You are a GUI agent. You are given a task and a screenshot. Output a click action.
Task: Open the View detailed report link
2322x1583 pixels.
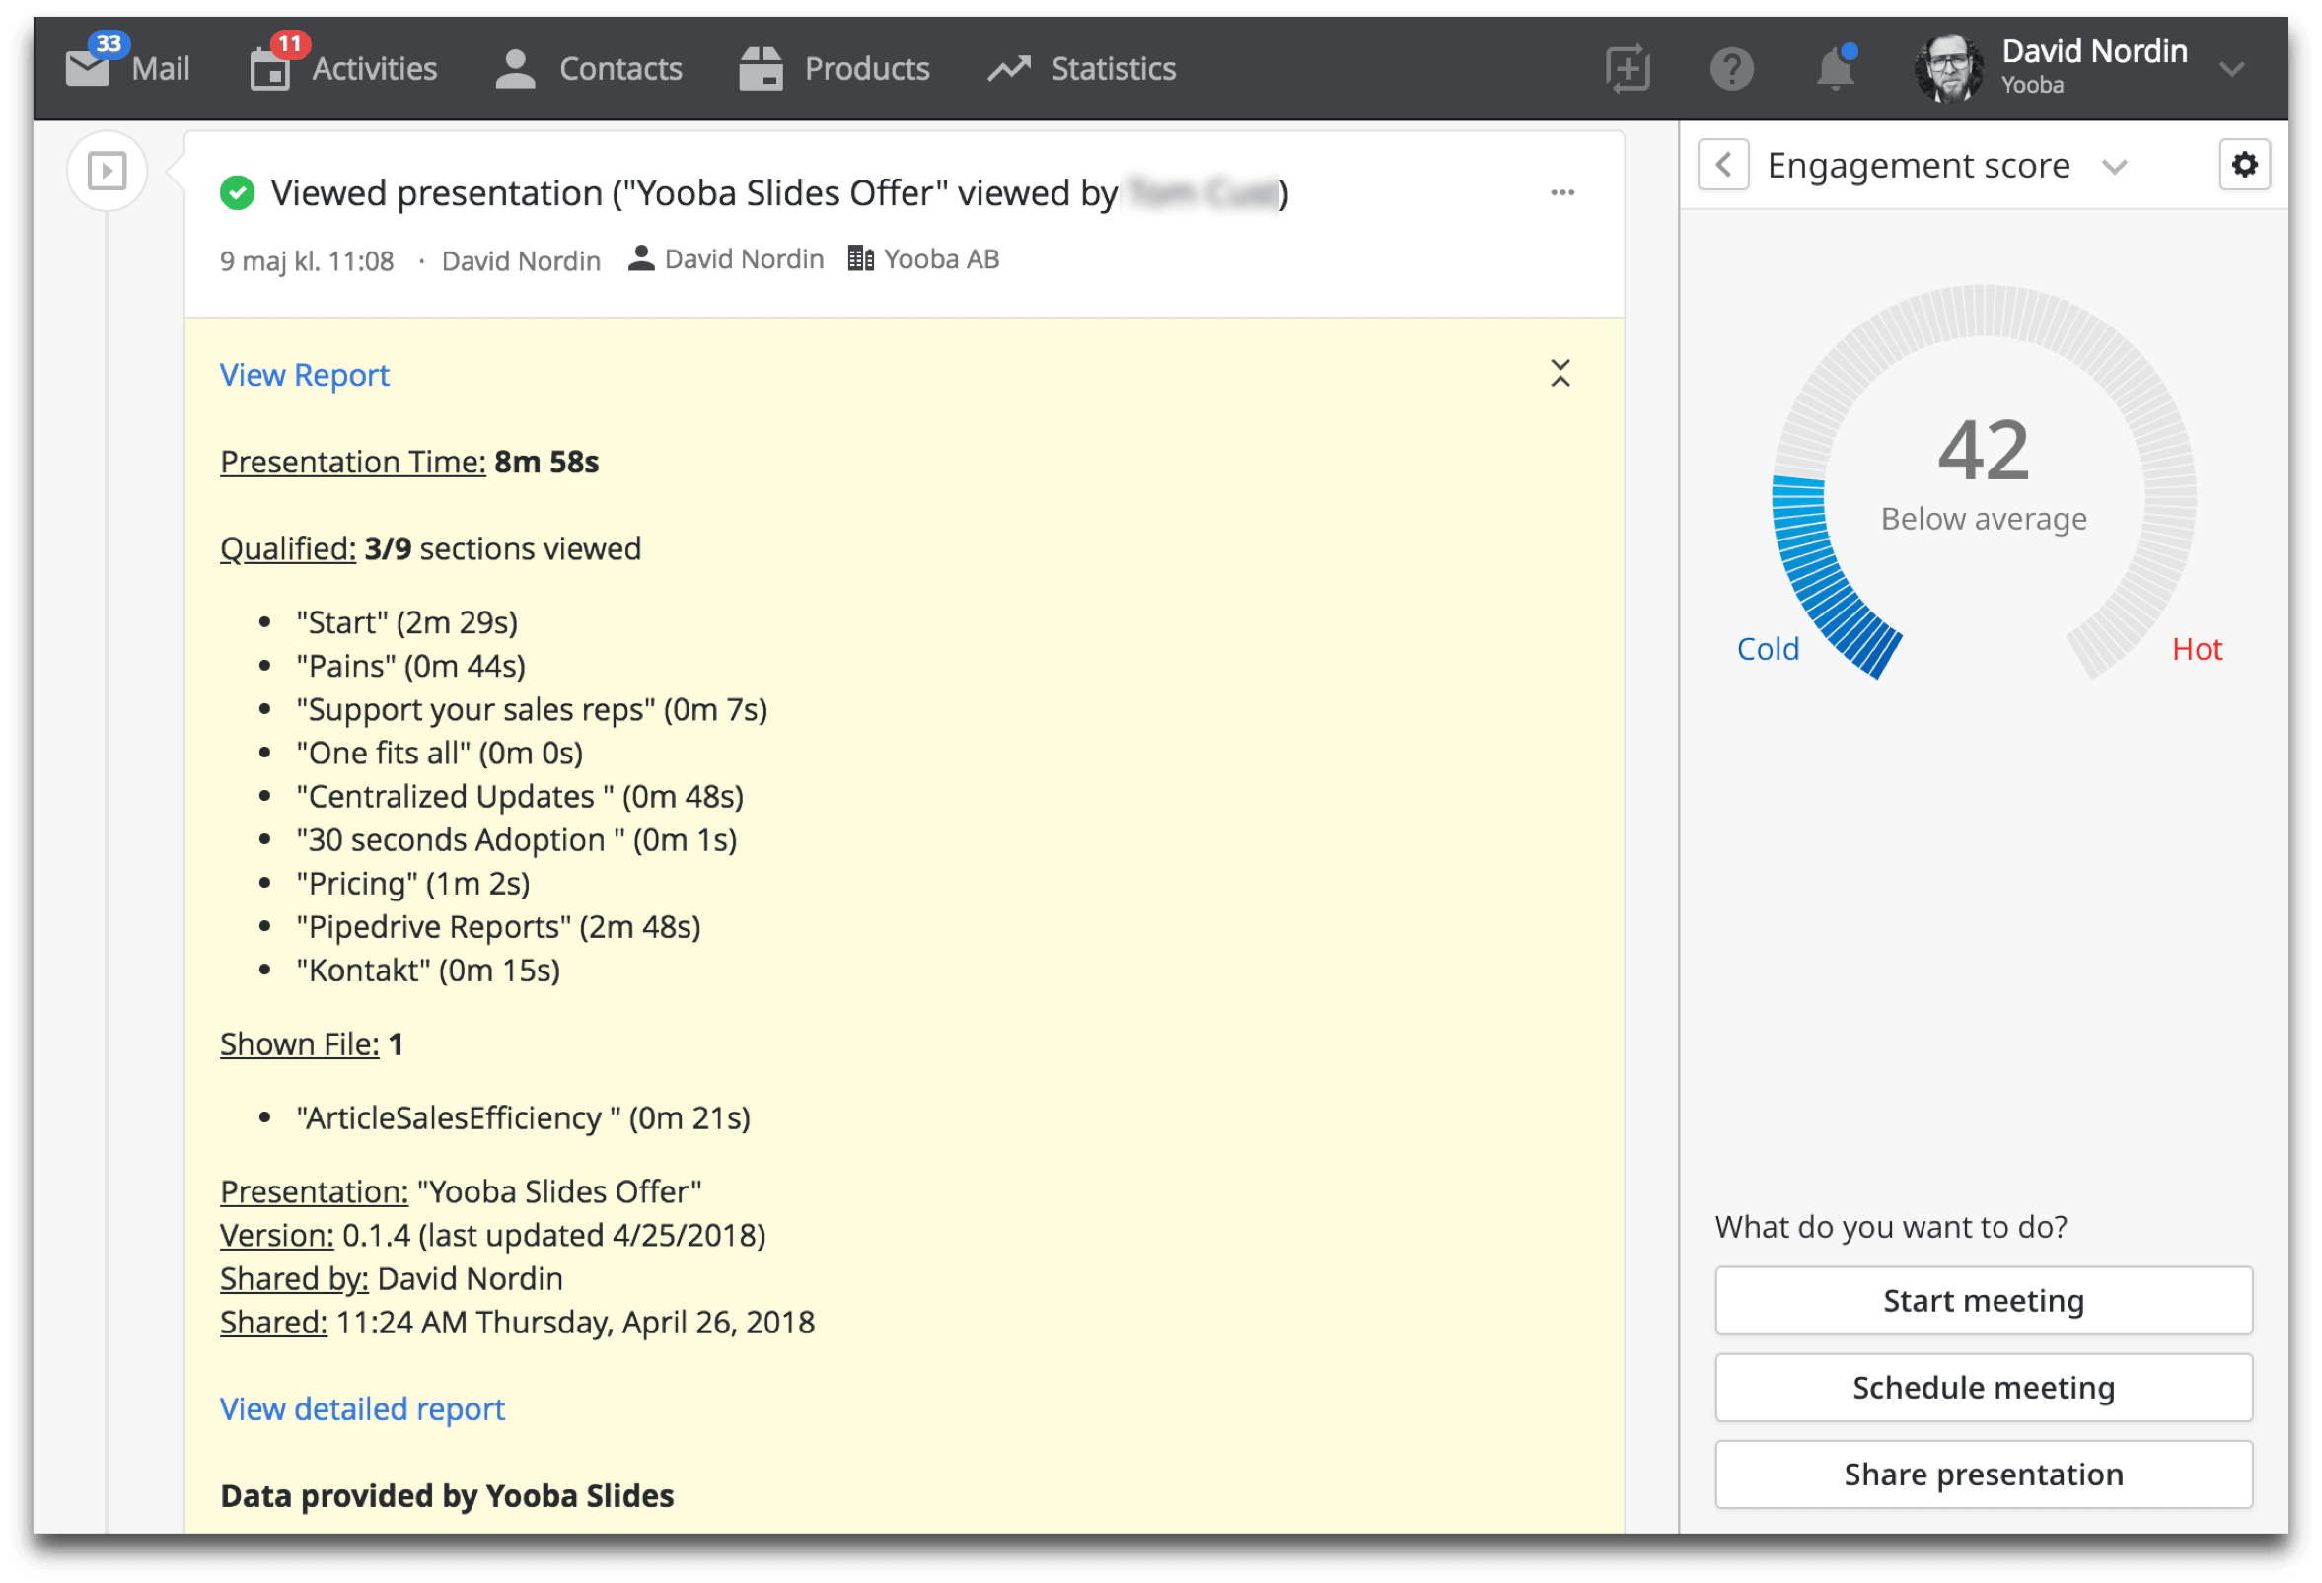point(363,1409)
